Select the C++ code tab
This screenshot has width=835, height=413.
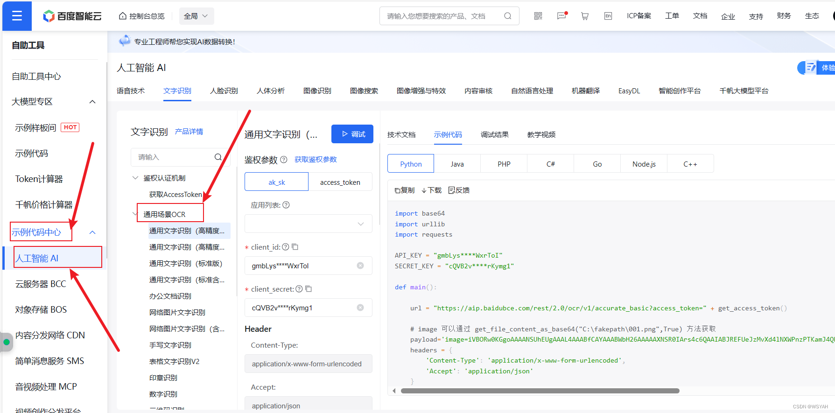[x=690, y=164]
